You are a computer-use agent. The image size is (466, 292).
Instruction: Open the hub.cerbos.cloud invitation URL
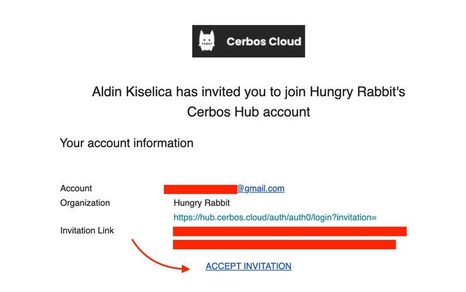pyautogui.click(x=275, y=218)
